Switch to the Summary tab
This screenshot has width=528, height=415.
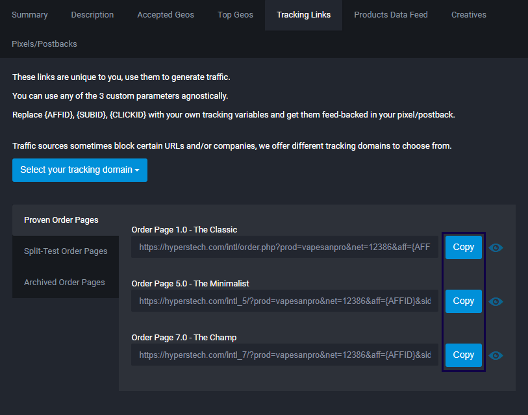pos(30,15)
